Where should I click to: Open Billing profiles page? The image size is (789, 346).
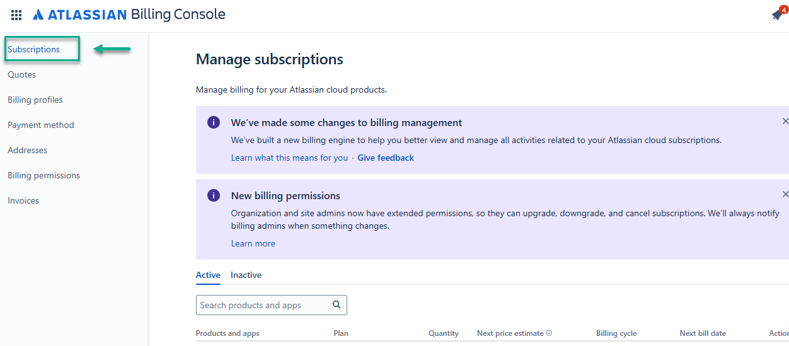[35, 100]
